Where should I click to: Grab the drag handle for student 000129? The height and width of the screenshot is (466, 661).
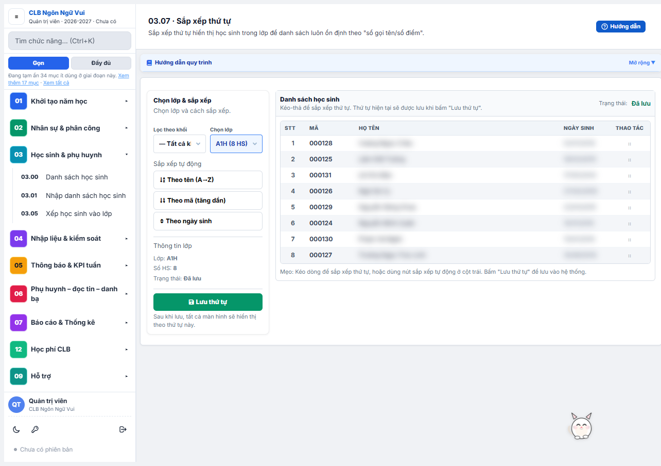630,208
